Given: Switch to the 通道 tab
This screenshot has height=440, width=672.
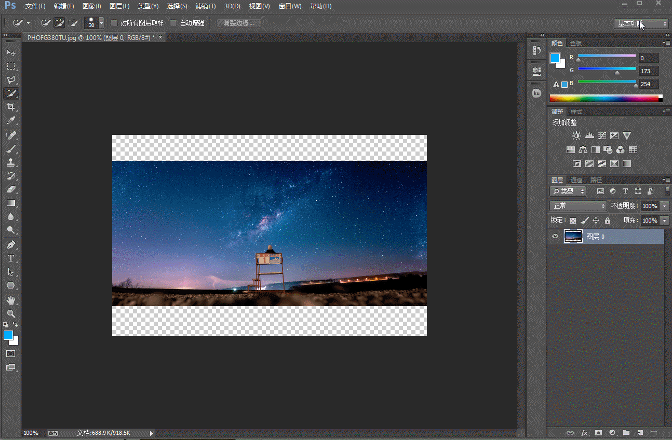Looking at the screenshot, I should pyautogui.click(x=576, y=180).
